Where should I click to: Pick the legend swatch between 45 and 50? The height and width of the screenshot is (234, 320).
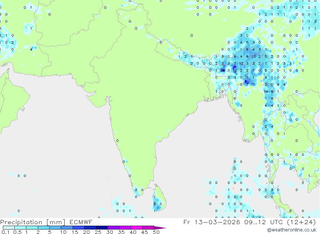[x=148, y=228]
